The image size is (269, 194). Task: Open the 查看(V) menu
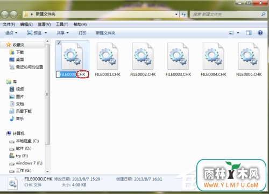(x=44, y=24)
